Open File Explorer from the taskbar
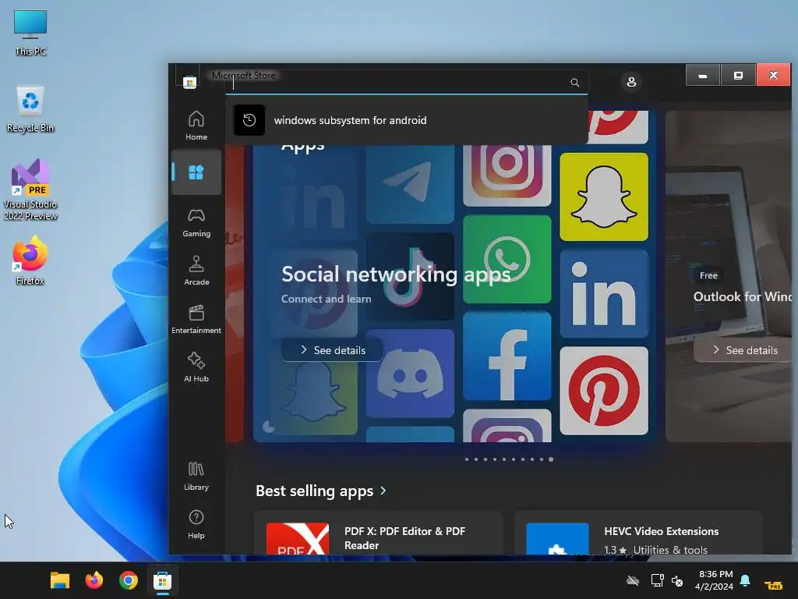798x599 pixels. click(59, 580)
